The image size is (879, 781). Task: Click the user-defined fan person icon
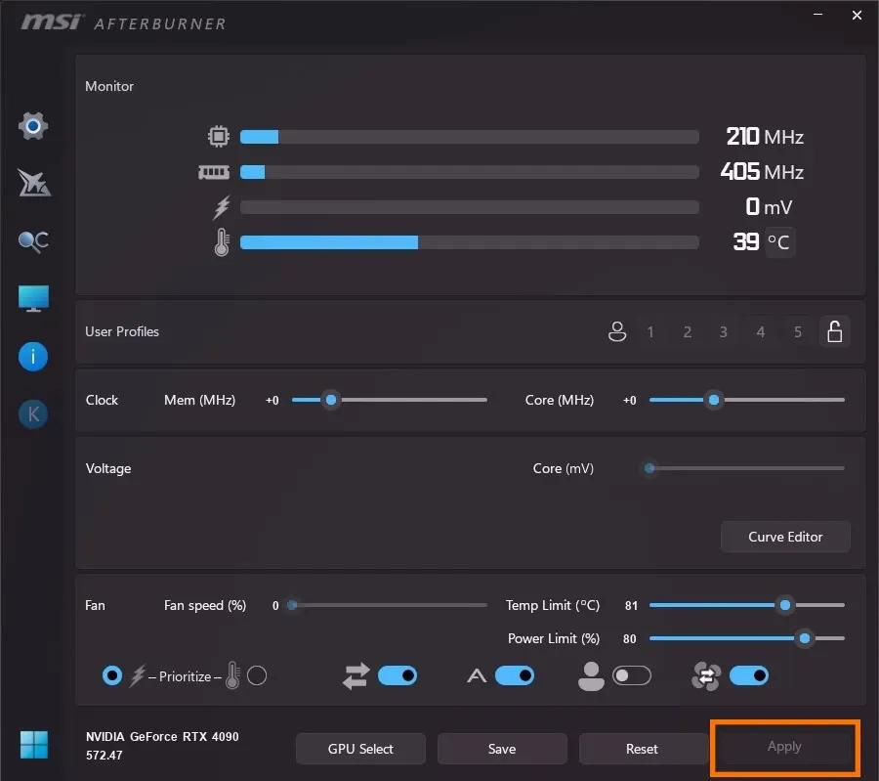tap(591, 675)
